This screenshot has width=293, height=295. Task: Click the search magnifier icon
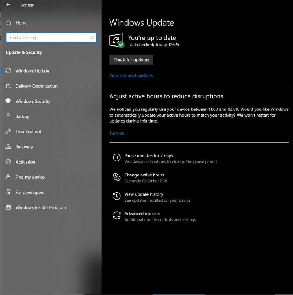click(x=92, y=37)
